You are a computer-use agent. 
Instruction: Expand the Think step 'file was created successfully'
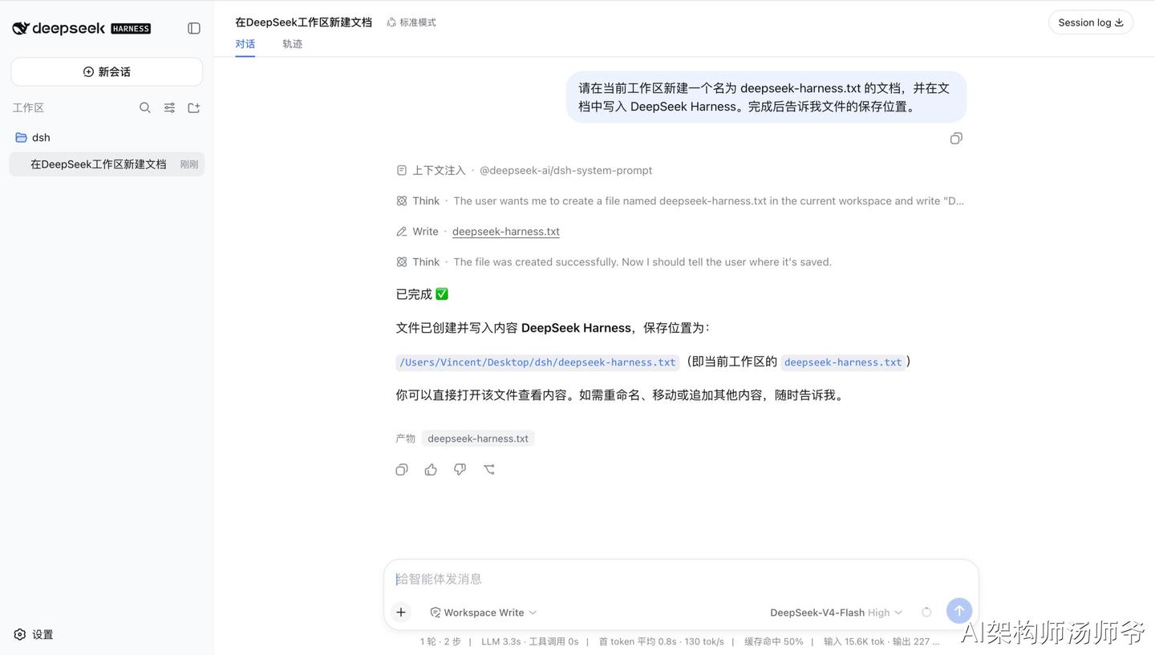pyautogui.click(x=614, y=261)
